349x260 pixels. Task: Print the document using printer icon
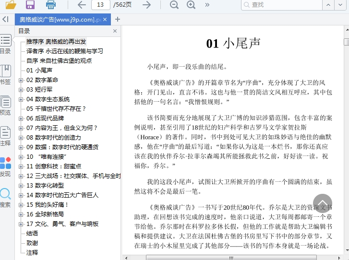(x=50, y=5)
